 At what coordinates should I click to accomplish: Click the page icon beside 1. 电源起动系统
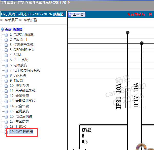coord(6,35)
